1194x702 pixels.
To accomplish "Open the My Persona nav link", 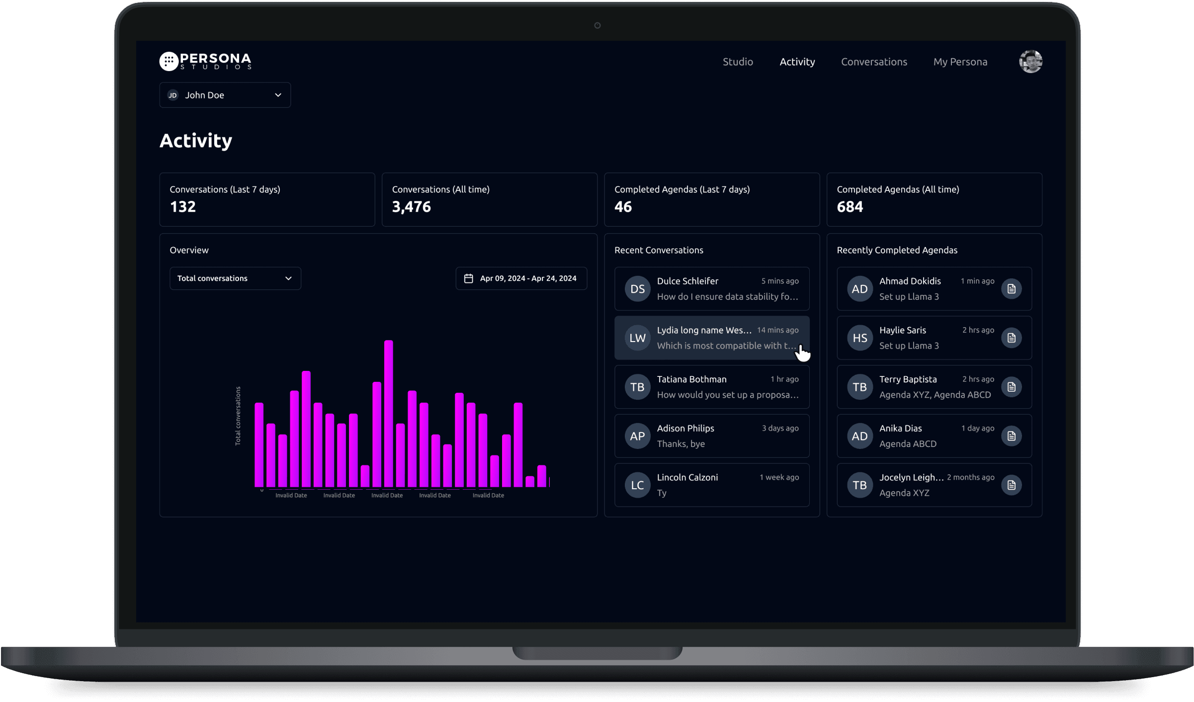I will 960,62.
